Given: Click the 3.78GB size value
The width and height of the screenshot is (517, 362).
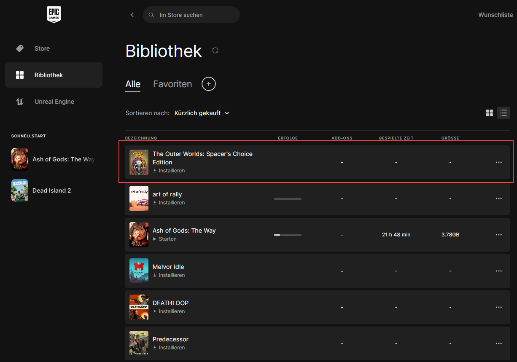Looking at the screenshot, I should click(x=450, y=235).
